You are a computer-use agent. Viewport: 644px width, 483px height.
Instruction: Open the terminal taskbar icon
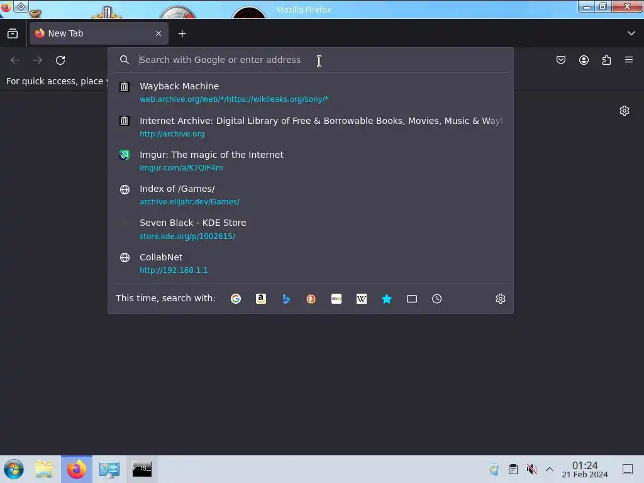(x=142, y=469)
